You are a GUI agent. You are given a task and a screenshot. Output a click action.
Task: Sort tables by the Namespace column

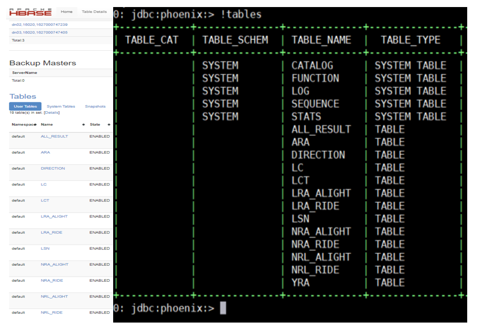(21, 124)
